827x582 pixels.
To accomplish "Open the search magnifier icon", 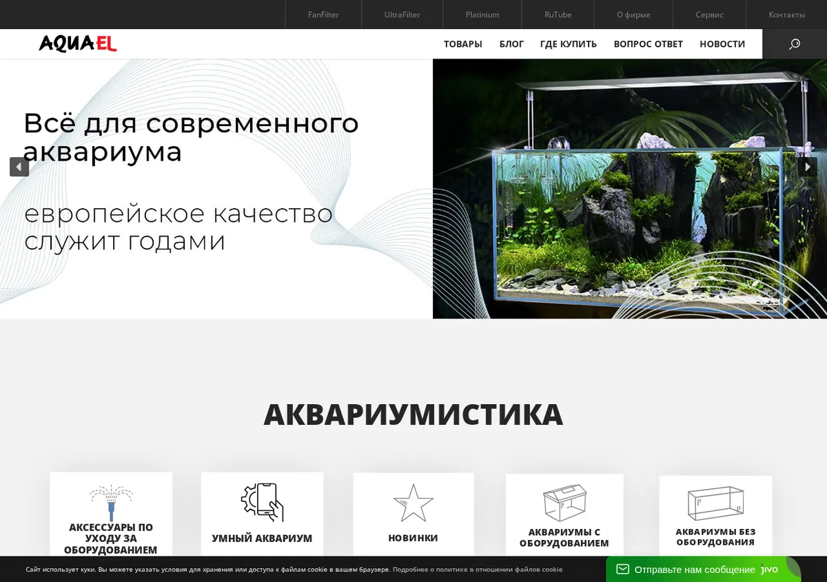I will (x=794, y=44).
